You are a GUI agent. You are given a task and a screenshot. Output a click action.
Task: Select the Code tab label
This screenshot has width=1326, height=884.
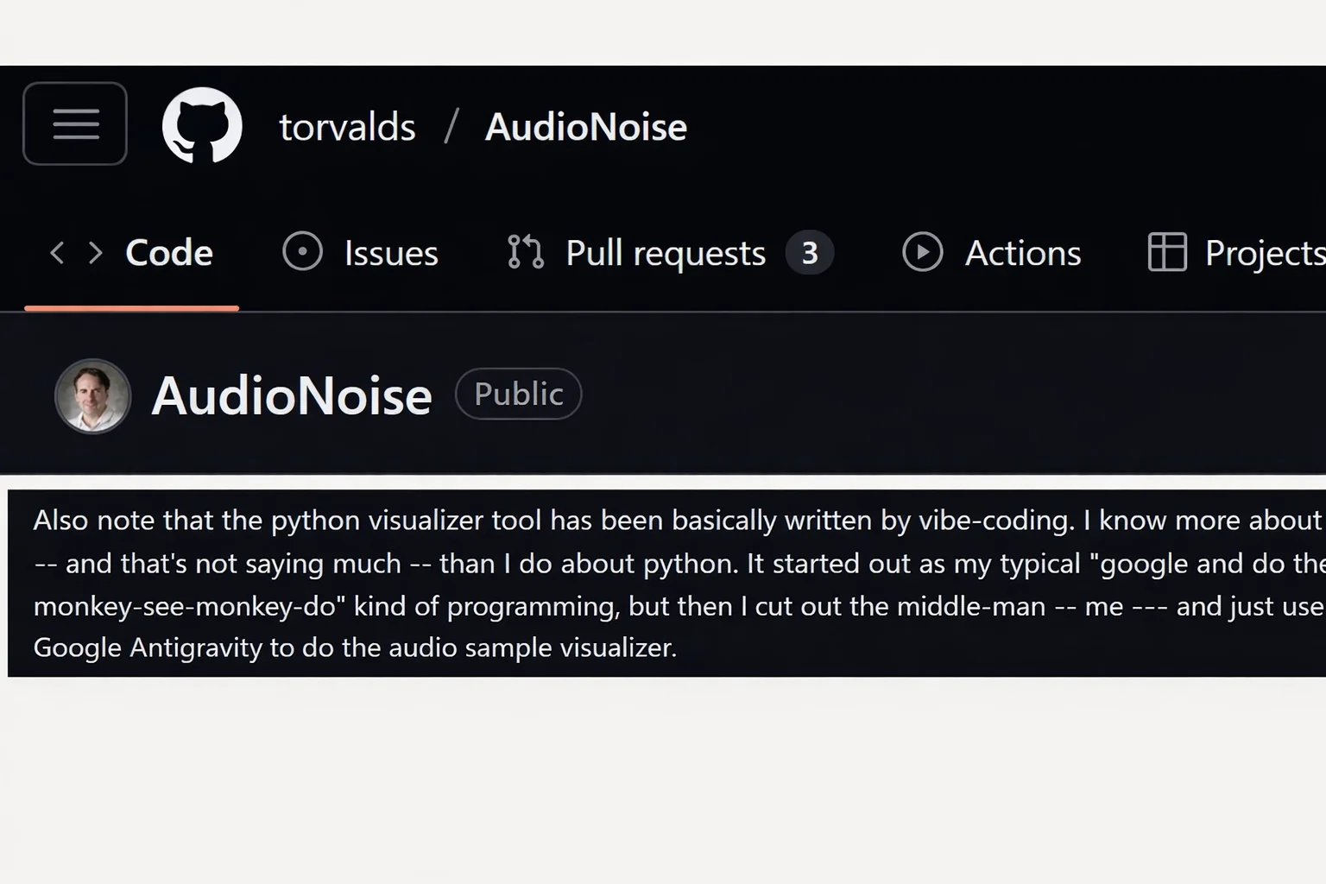click(x=169, y=253)
